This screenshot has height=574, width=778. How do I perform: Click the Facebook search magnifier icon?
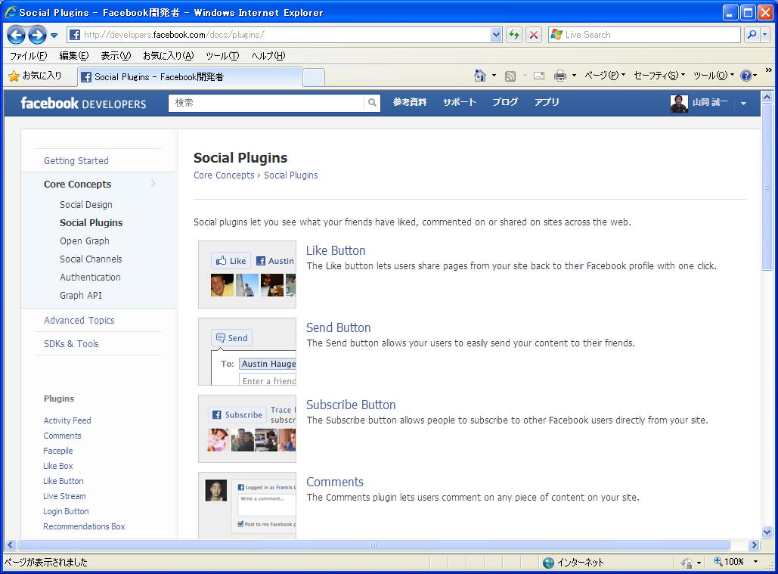point(372,103)
